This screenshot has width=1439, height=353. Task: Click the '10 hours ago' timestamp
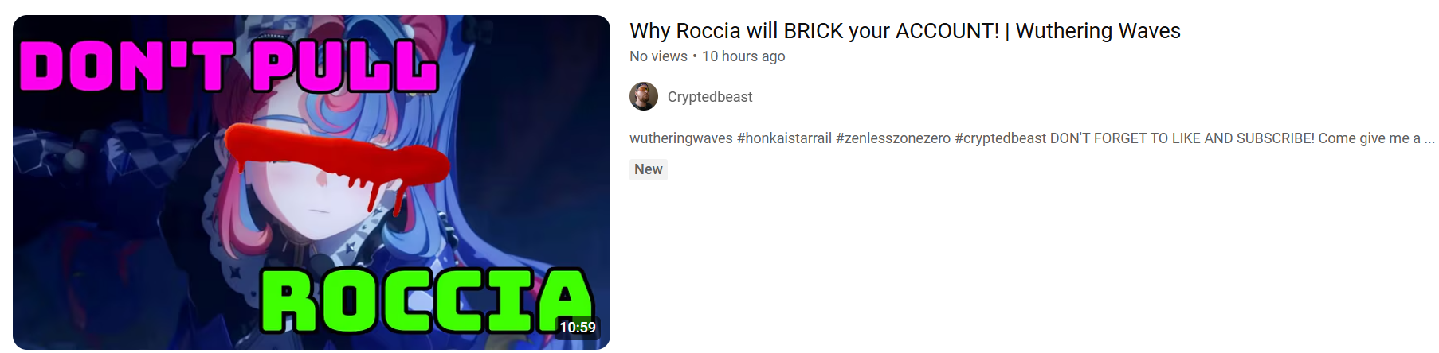point(743,56)
